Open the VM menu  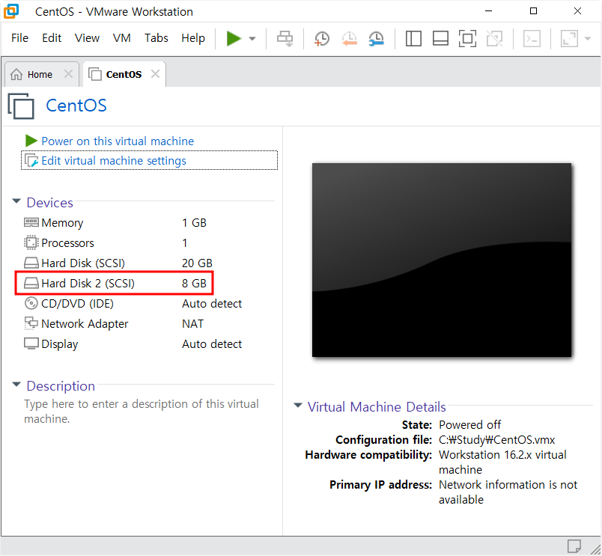point(122,38)
